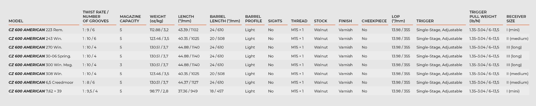Click the MODEL column header
Viewport: 536px width, 106px height.
coord(16,21)
